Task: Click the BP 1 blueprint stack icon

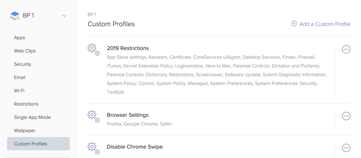Action: coord(15,16)
